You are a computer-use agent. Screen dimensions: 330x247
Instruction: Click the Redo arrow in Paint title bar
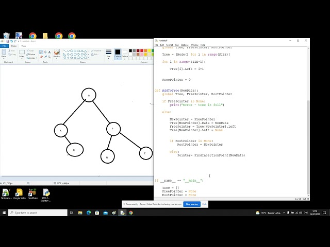[15, 41]
